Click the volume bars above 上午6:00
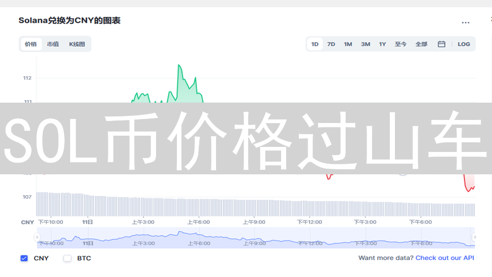 [x=199, y=207]
